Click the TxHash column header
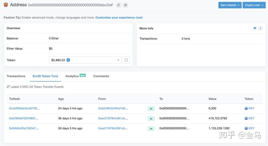268x146 pixels. click(15, 99)
